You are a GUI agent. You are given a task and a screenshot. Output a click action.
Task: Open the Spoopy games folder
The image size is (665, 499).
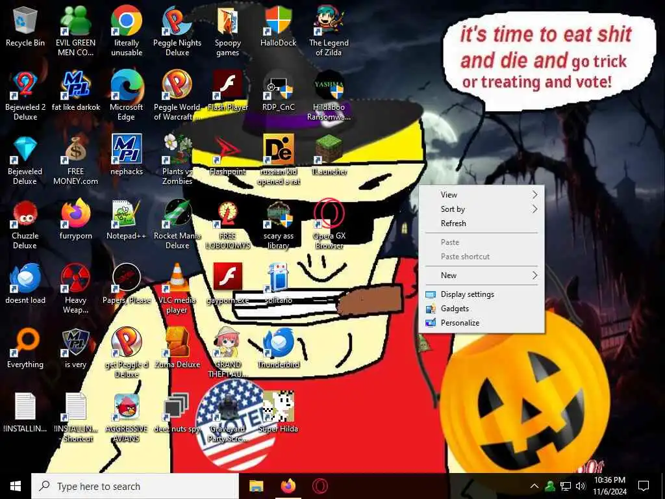coord(228,30)
